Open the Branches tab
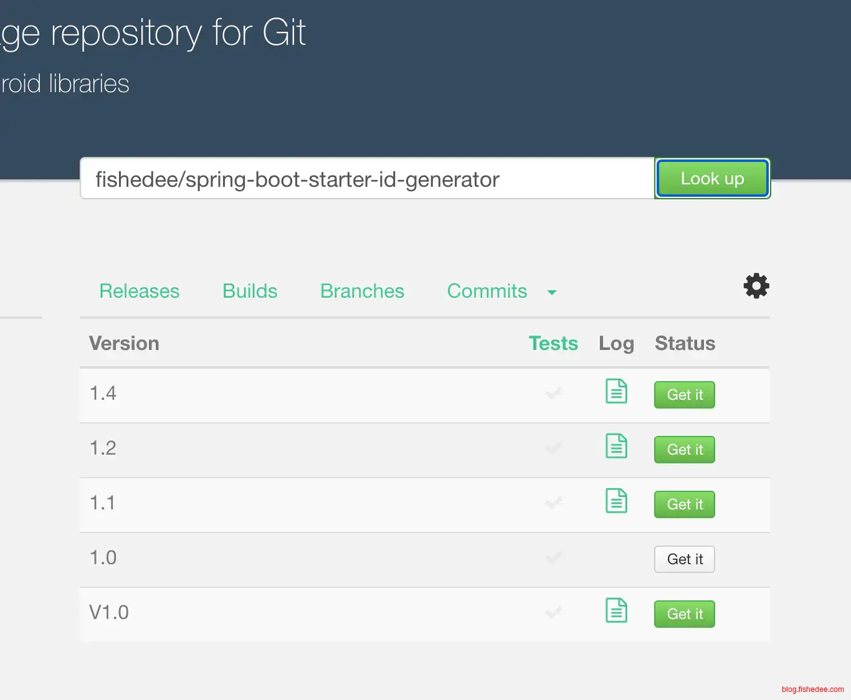The width and height of the screenshot is (851, 700). [x=362, y=291]
